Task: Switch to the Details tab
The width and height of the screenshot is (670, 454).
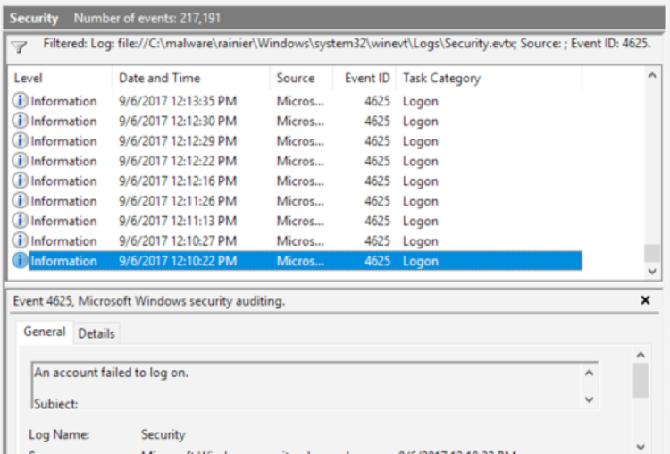Action: 96,333
